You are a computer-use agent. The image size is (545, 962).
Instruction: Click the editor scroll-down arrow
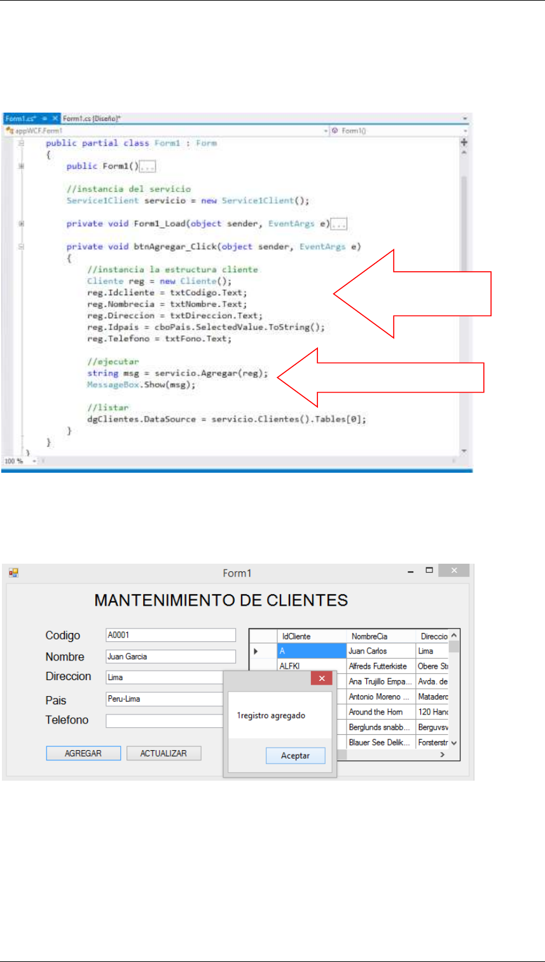click(464, 450)
